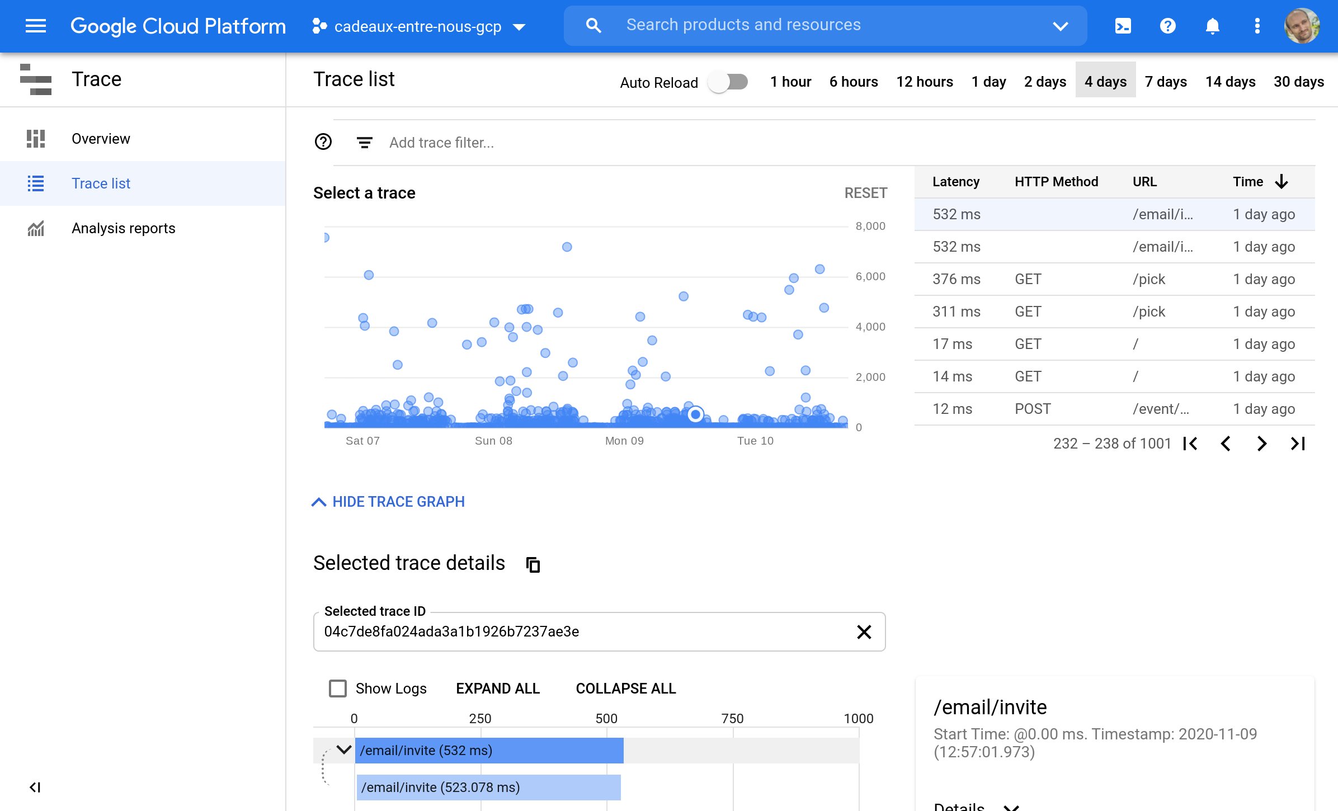The image size is (1338, 811).
Task: Open the three-dot options menu in top bar
Action: pyautogui.click(x=1256, y=26)
